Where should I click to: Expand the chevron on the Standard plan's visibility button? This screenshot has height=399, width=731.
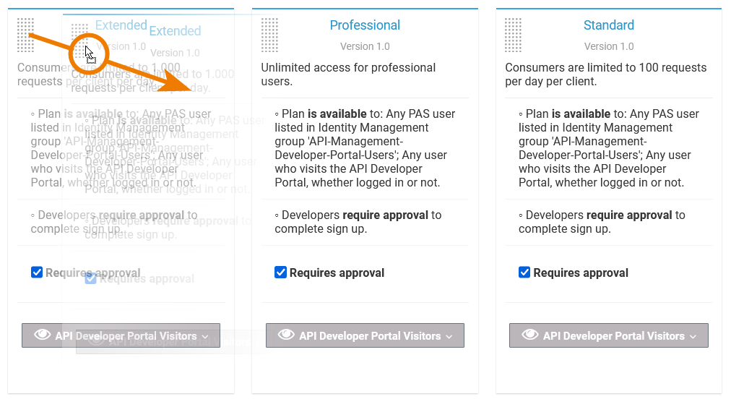693,336
